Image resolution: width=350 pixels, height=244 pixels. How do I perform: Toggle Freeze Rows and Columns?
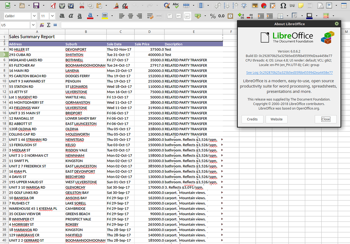point(329,5)
